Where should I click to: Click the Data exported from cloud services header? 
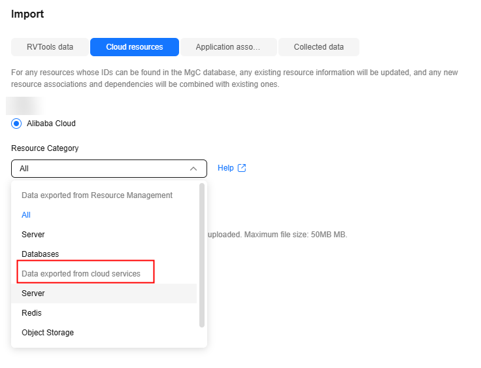[81, 274]
